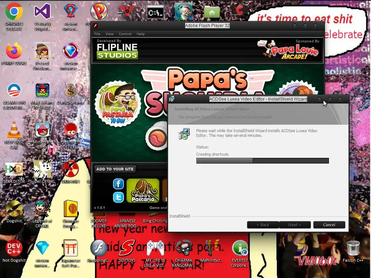Click the disabled Next button in InstallShield
This screenshot has width=371, height=278.
point(295,225)
